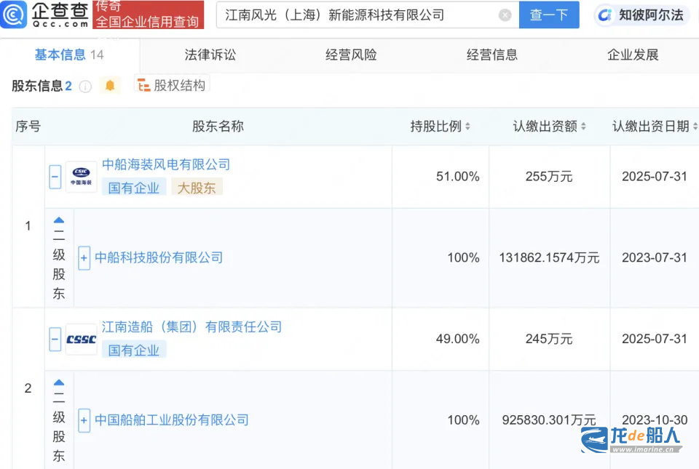Open 江南造船（集团）有限责任公司 link
Viewport: 699px width, 469px height.
(191, 326)
